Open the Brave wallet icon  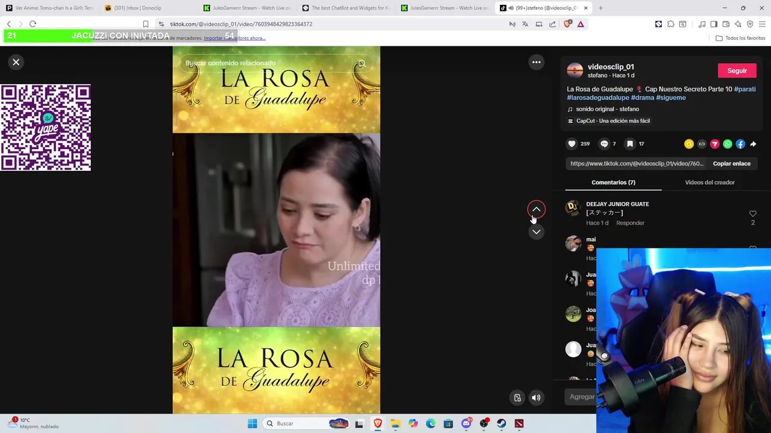(x=726, y=24)
